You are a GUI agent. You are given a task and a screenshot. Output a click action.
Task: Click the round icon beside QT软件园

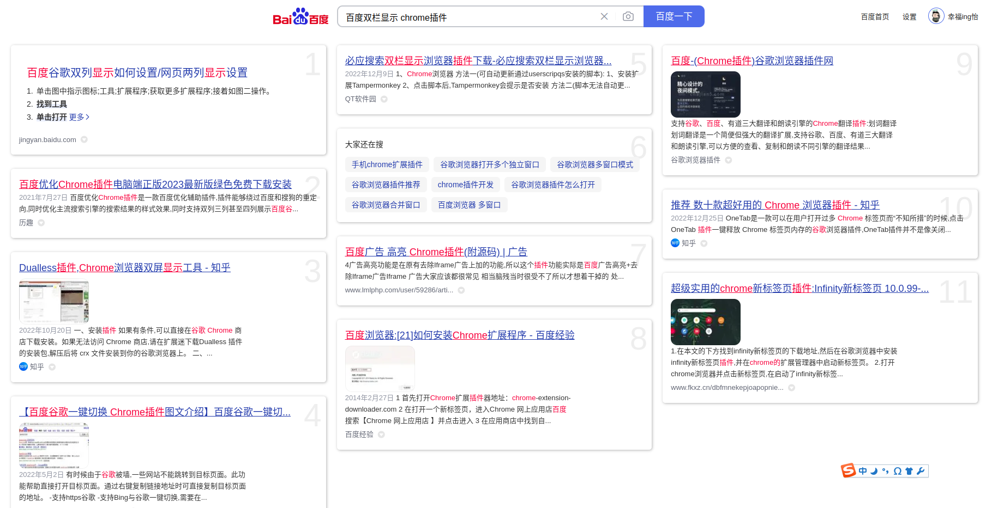pos(384,99)
